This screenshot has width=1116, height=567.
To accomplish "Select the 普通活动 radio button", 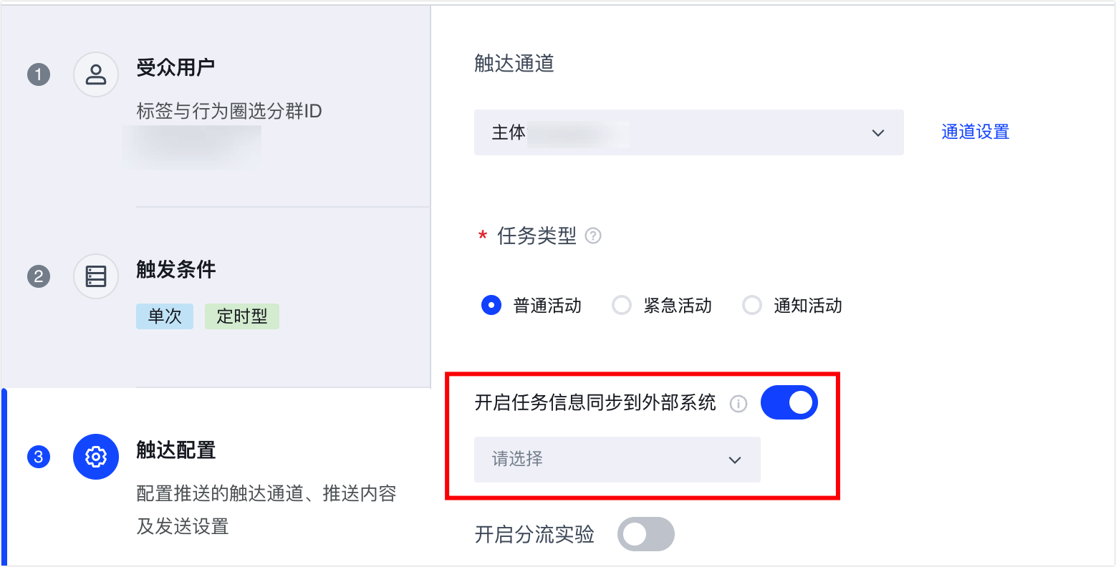I will point(491,306).
